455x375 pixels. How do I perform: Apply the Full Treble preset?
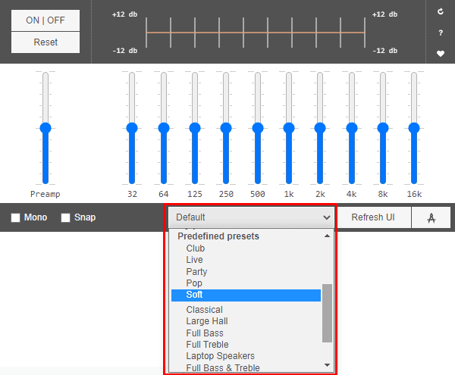coord(207,344)
